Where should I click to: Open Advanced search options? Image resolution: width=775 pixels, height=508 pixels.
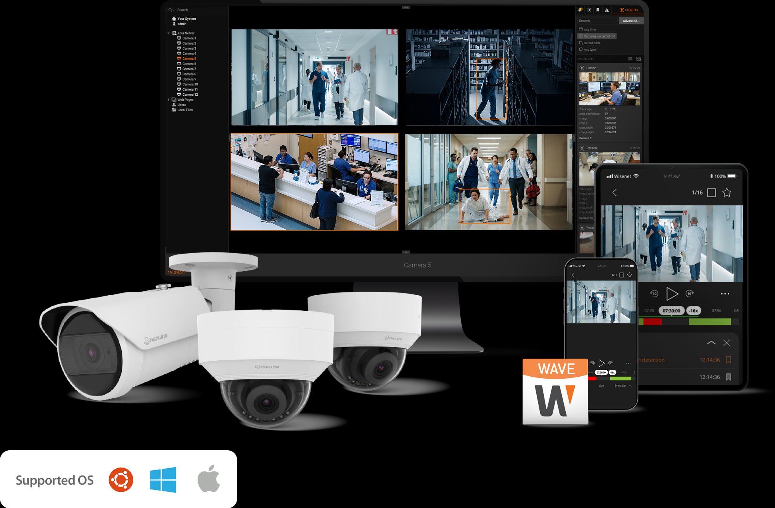click(x=630, y=21)
